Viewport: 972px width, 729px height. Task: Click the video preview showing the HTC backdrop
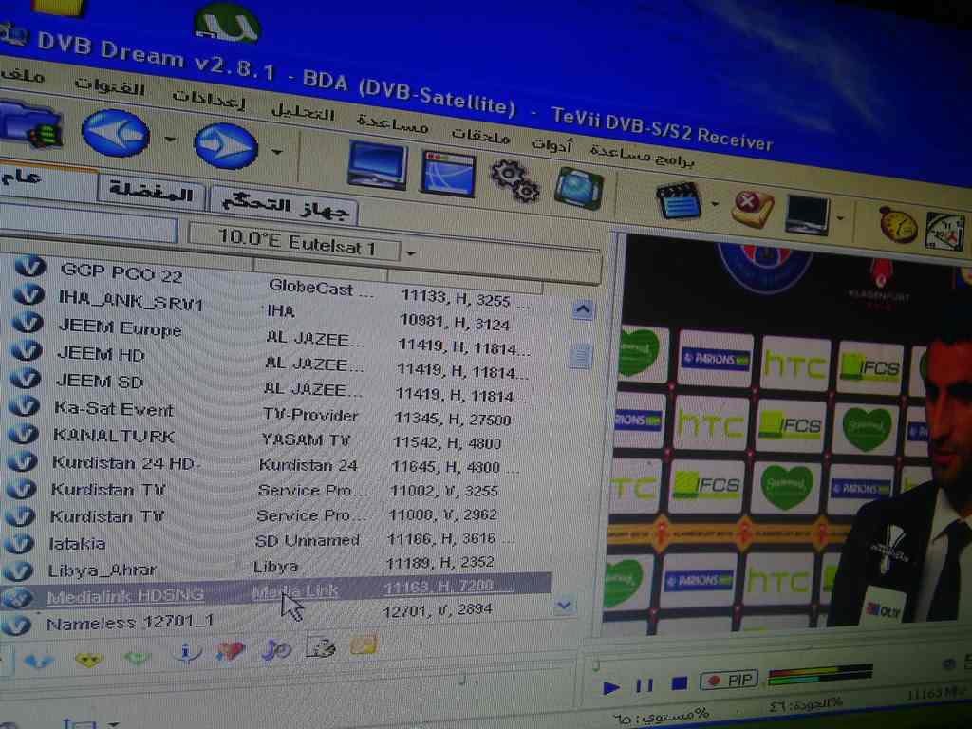pyautogui.click(x=787, y=434)
